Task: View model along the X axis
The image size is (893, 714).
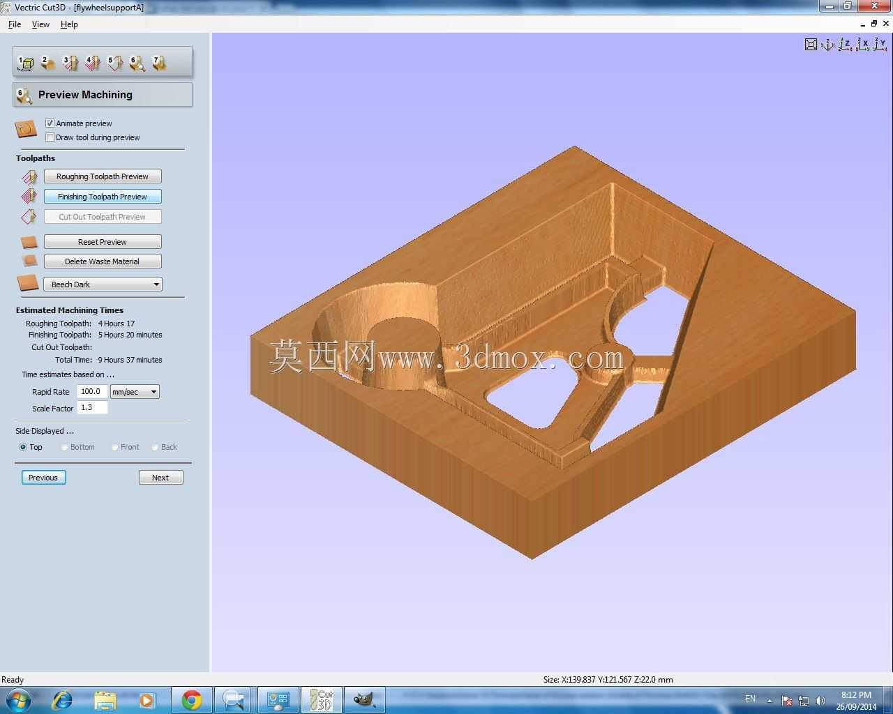Action: (863, 45)
